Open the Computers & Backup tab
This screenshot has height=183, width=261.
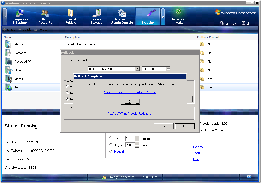(x=20, y=17)
